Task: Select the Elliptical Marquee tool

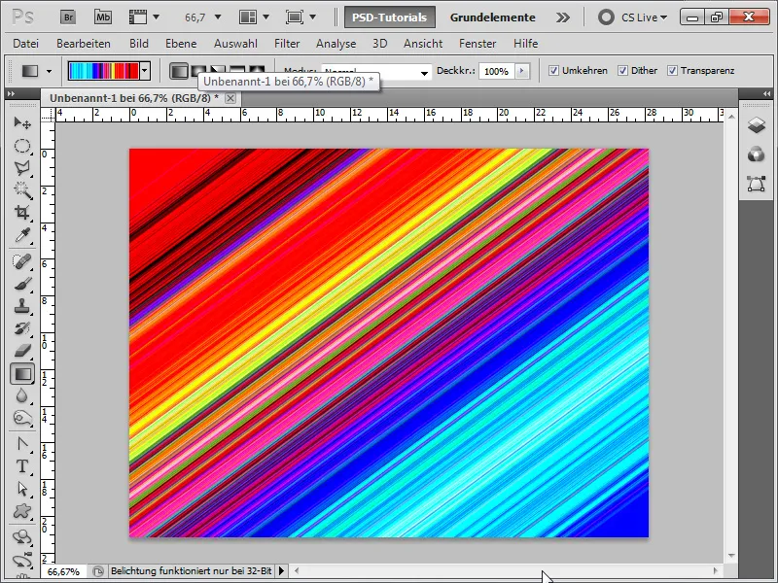Action: tap(22, 146)
